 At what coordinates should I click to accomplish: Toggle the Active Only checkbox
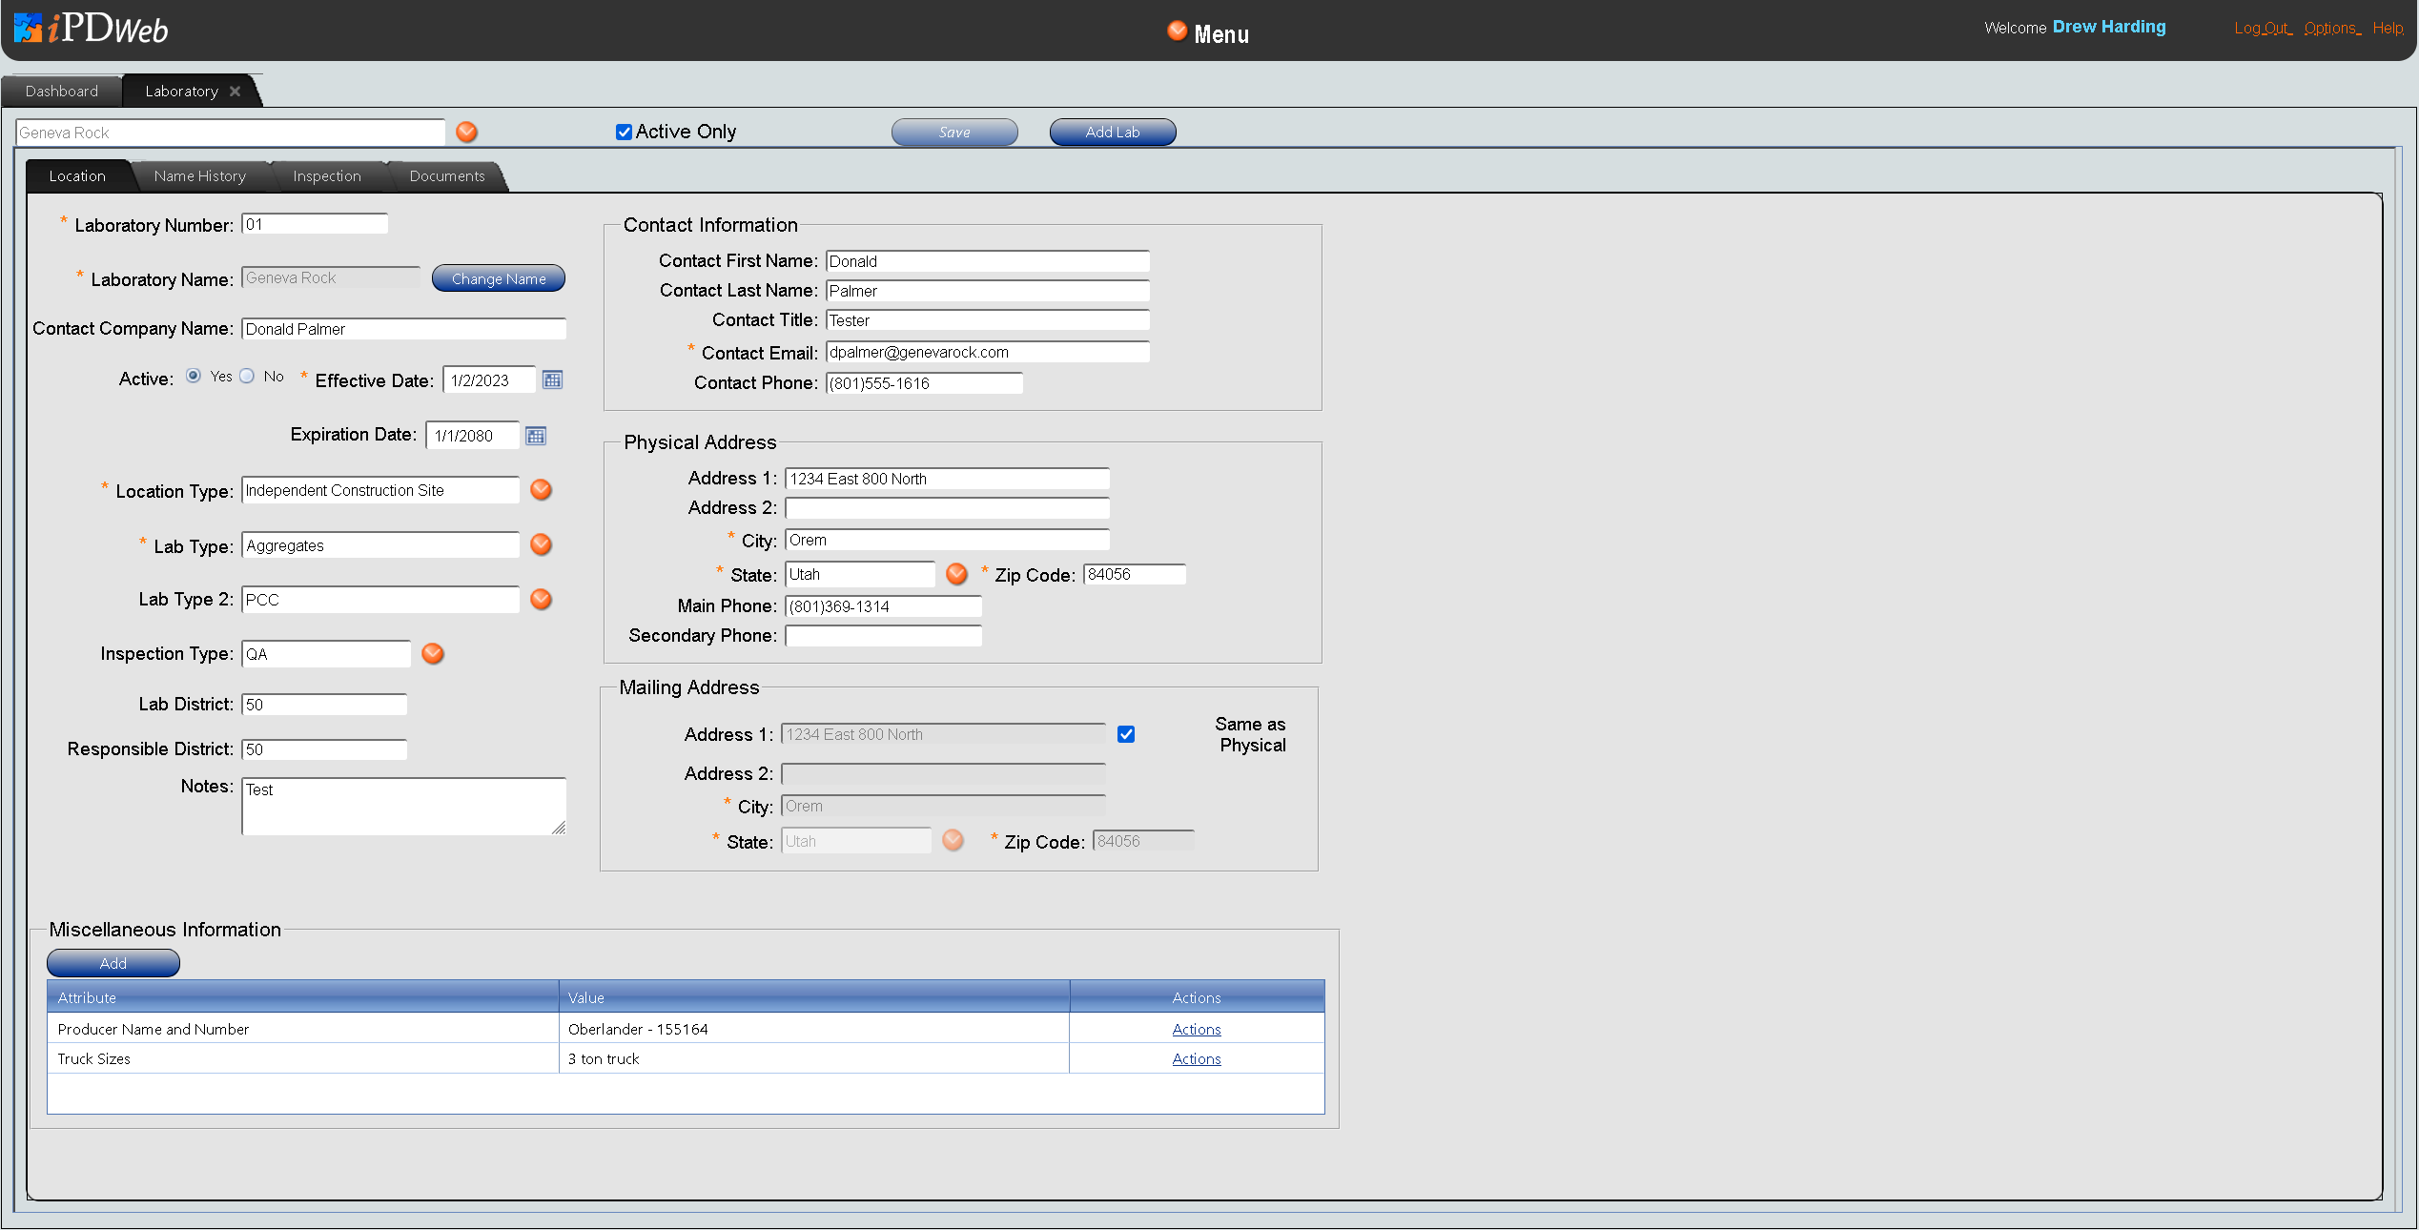coord(624,133)
